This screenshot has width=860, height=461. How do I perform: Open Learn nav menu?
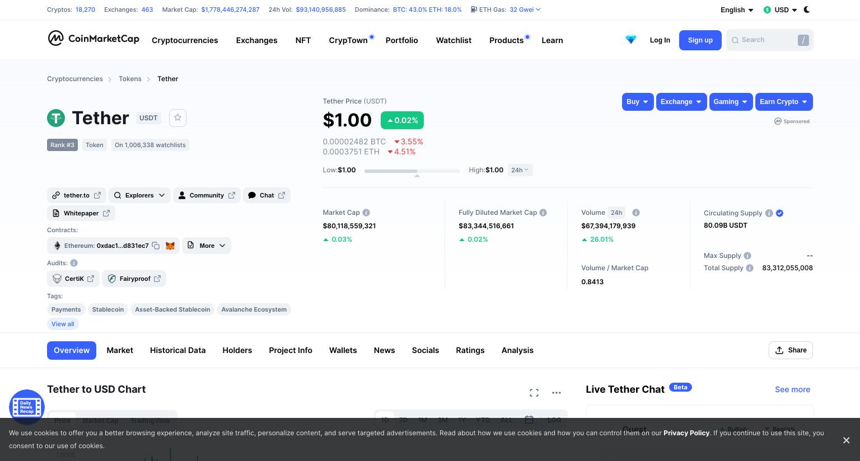[x=552, y=40]
